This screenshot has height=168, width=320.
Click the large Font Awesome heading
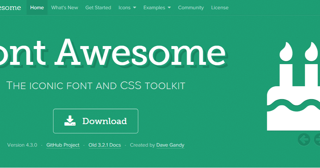113,53
